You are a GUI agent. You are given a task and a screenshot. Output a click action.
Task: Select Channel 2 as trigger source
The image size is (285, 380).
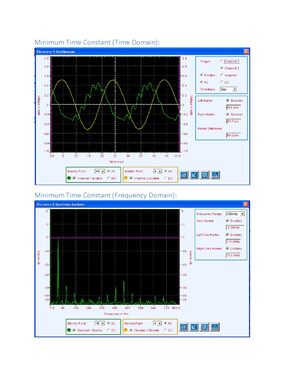coord(222,68)
